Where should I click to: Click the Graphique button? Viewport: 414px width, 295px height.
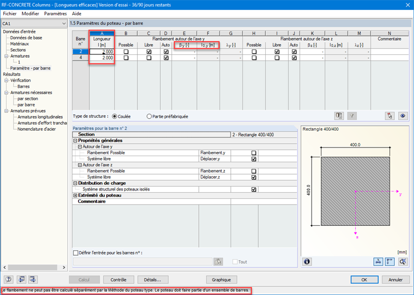click(222, 279)
